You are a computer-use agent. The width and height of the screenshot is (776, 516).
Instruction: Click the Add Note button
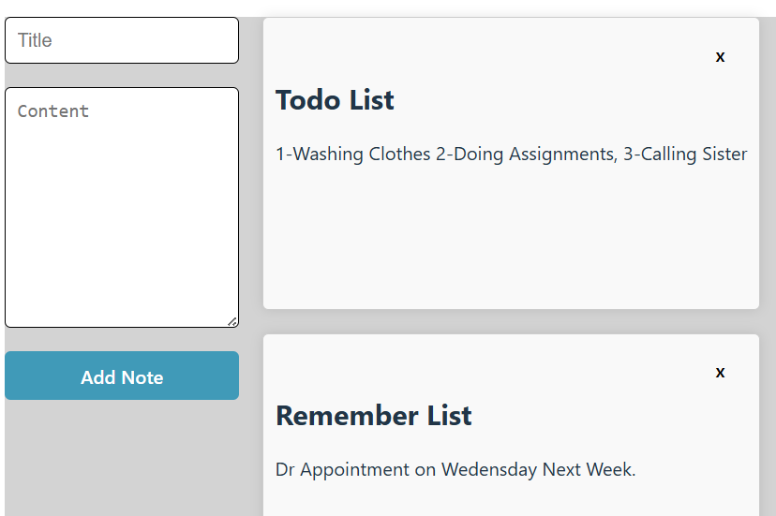tap(122, 376)
